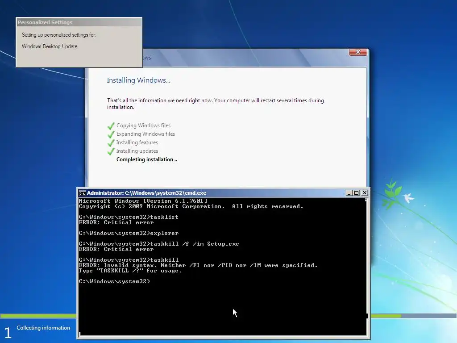Click the 'explorer' command line in cmd
The width and height of the screenshot is (457, 343).
click(129, 233)
